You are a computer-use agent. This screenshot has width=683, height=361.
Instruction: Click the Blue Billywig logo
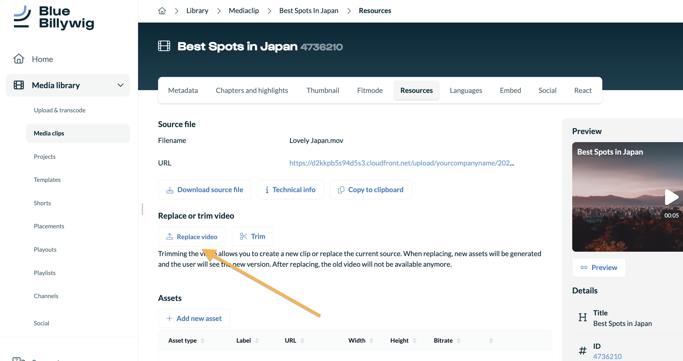point(54,17)
